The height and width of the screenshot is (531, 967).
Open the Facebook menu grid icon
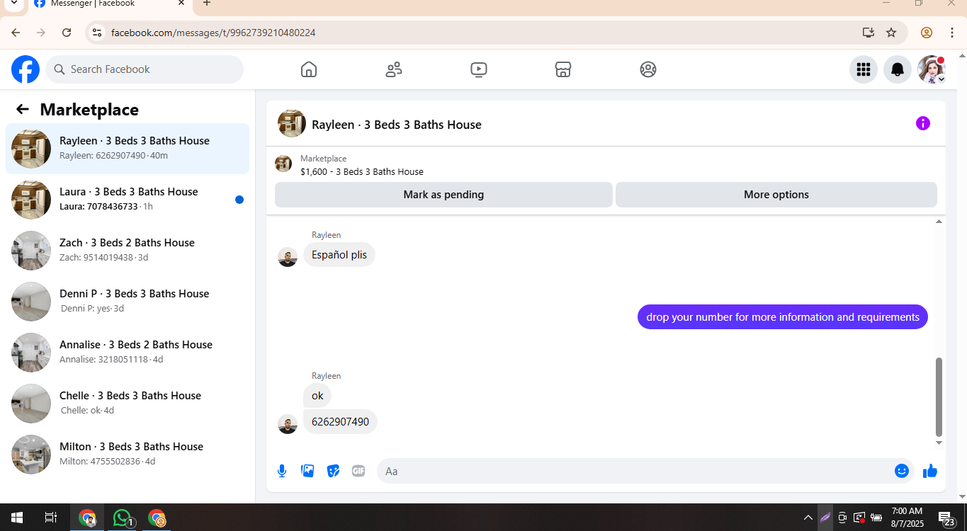tap(864, 69)
